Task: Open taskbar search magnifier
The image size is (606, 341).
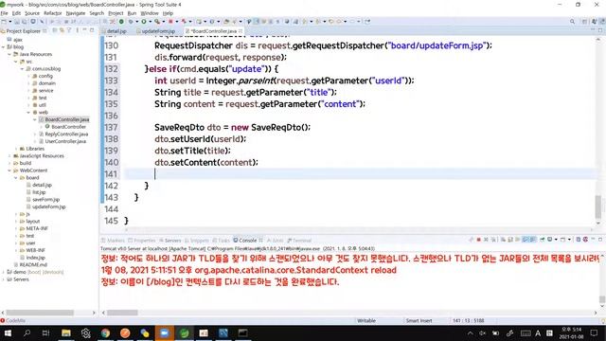Action: (27, 332)
